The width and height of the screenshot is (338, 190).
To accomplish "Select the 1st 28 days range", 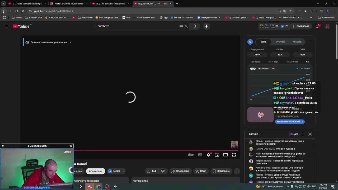I will coord(292,62).
